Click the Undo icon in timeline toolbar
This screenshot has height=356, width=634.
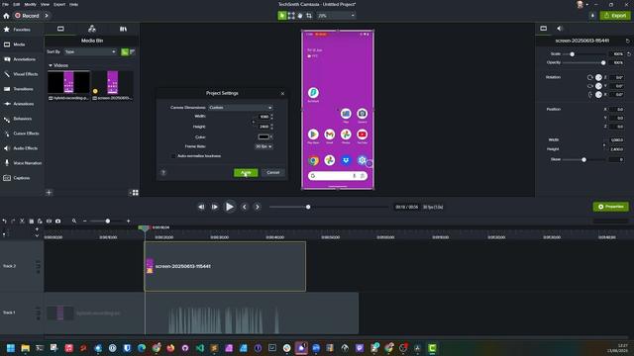[4, 222]
